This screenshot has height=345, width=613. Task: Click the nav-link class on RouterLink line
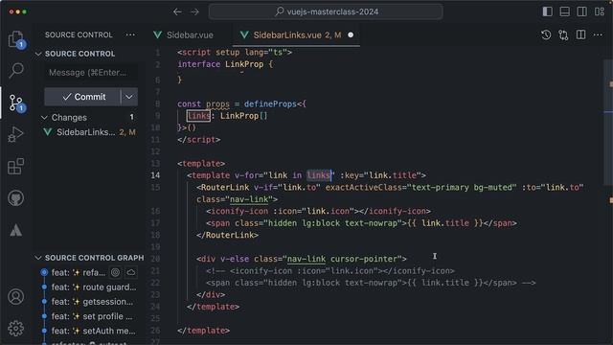click(249, 199)
